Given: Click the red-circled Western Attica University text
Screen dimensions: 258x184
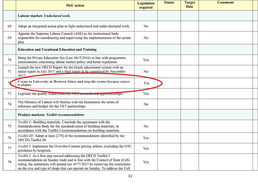Looking at the screenshot, I should (74, 83).
